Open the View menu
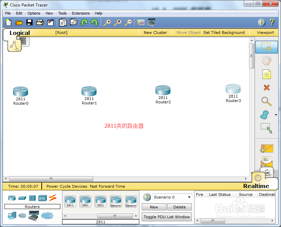Screen dimensions: 281x227 pos(49,13)
